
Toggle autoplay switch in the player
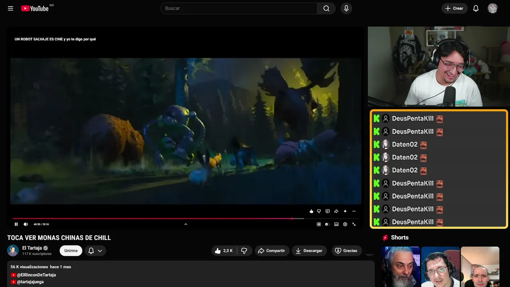click(x=327, y=224)
